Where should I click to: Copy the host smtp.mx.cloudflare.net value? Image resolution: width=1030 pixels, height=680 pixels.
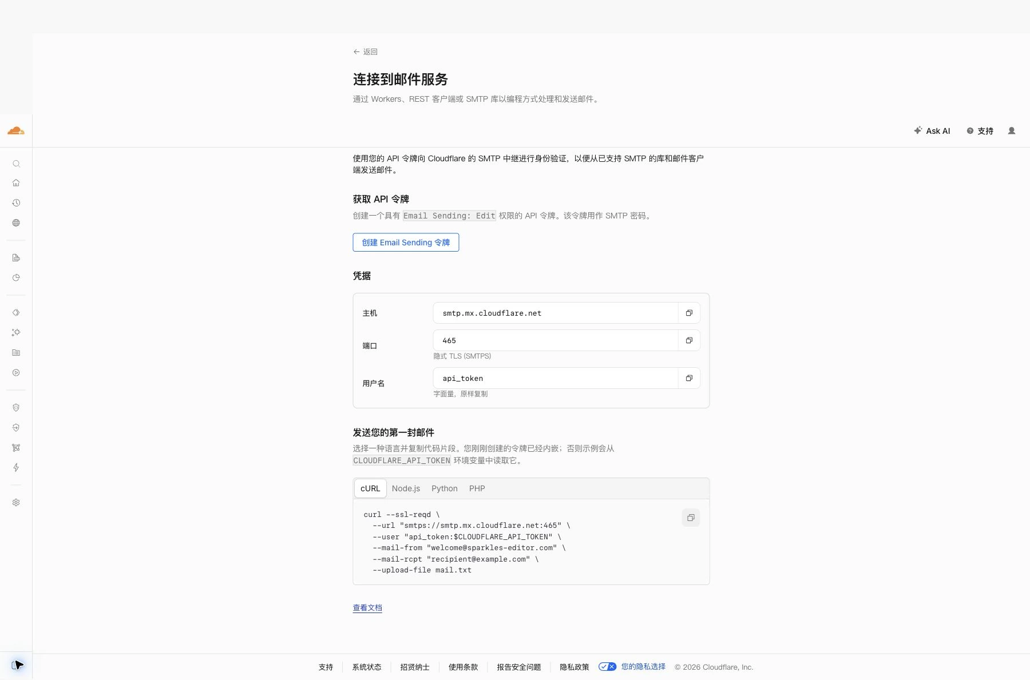(x=689, y=313)
